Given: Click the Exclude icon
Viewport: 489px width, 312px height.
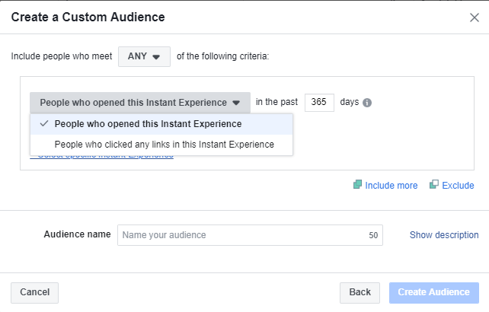Looking at the screenshot, I should [434, 185].
